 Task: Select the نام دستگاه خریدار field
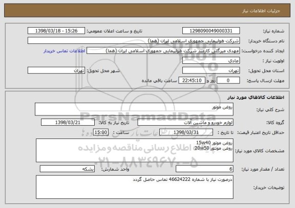[x=134, y=41]
